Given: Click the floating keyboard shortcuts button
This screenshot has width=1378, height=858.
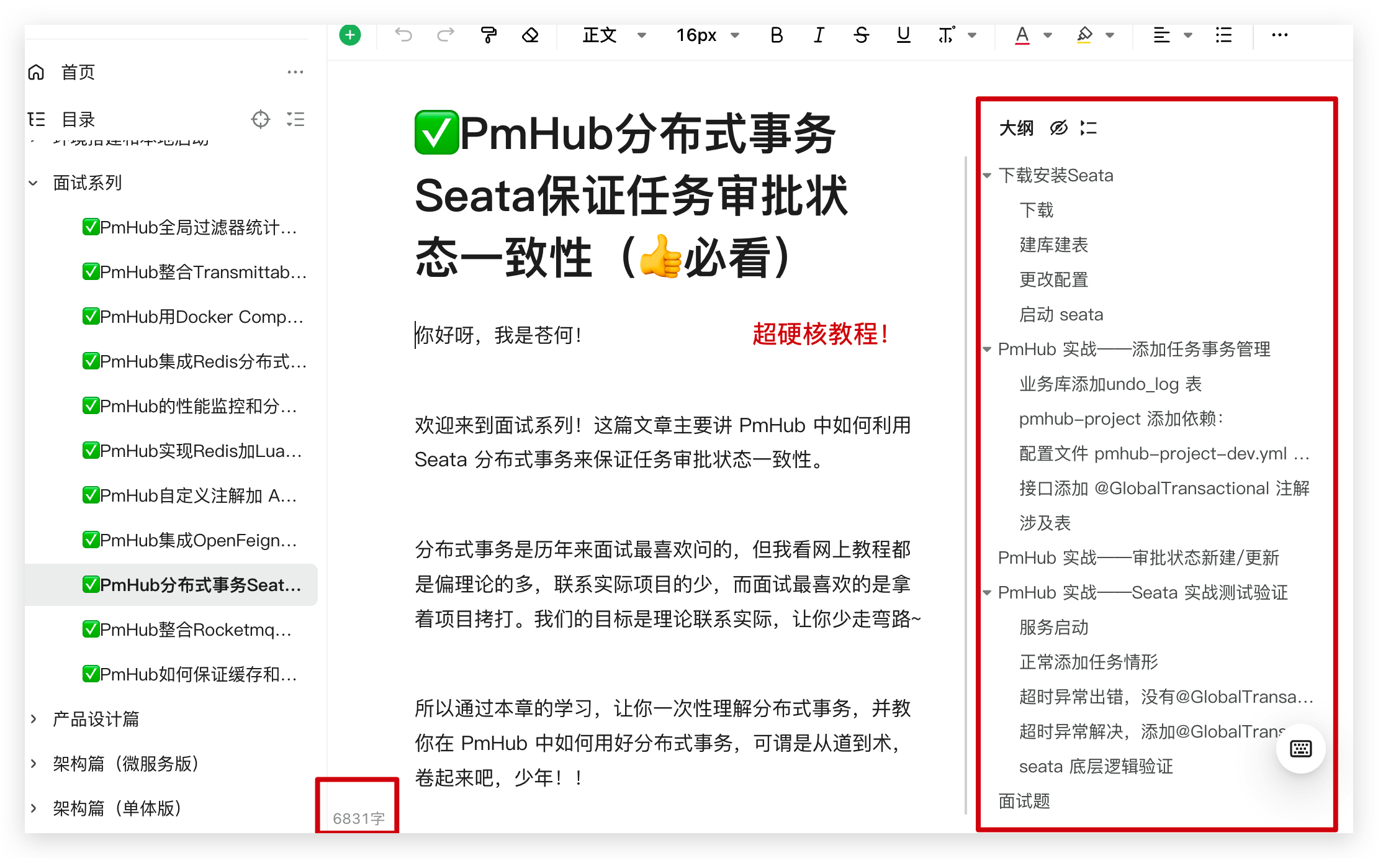Looking at the screenshot, I should (1301, 749).
